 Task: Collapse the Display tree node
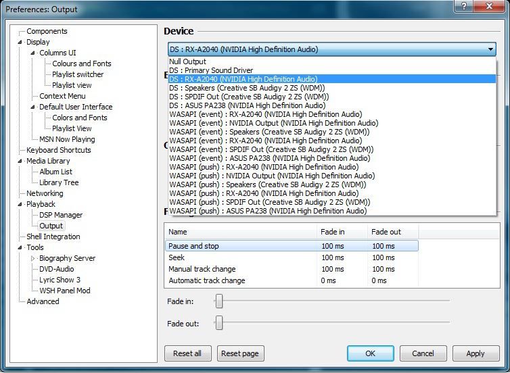(x=20, y=42)
